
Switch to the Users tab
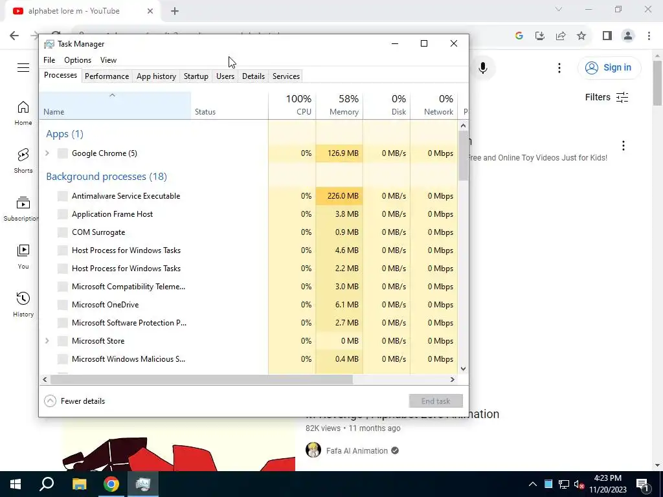[225, 76]
